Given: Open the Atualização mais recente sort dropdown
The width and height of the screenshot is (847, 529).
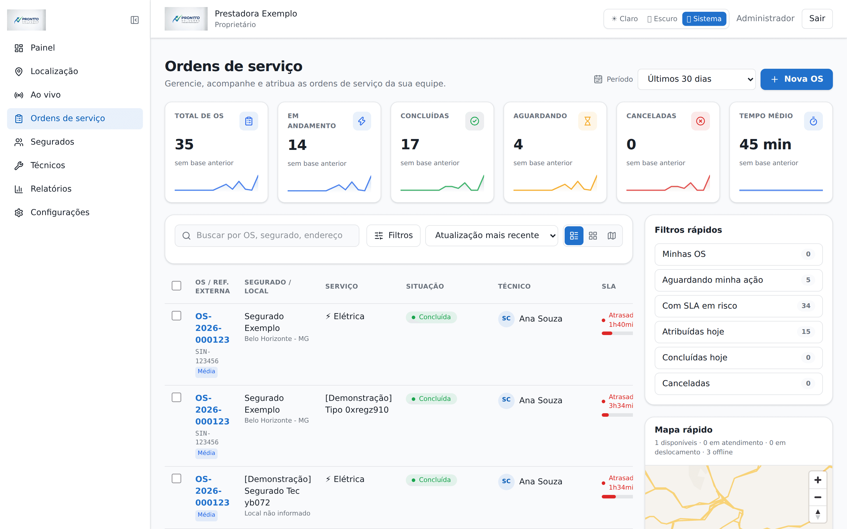Looking at the screenshot, I should click(491, 235).
